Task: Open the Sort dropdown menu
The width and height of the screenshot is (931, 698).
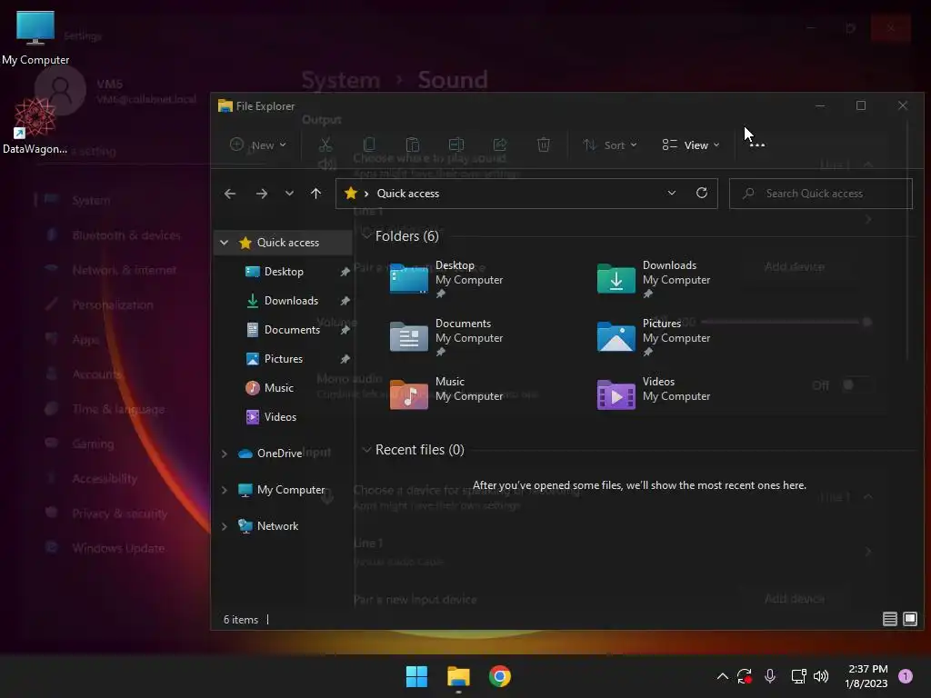Action: tap(610, 145)
